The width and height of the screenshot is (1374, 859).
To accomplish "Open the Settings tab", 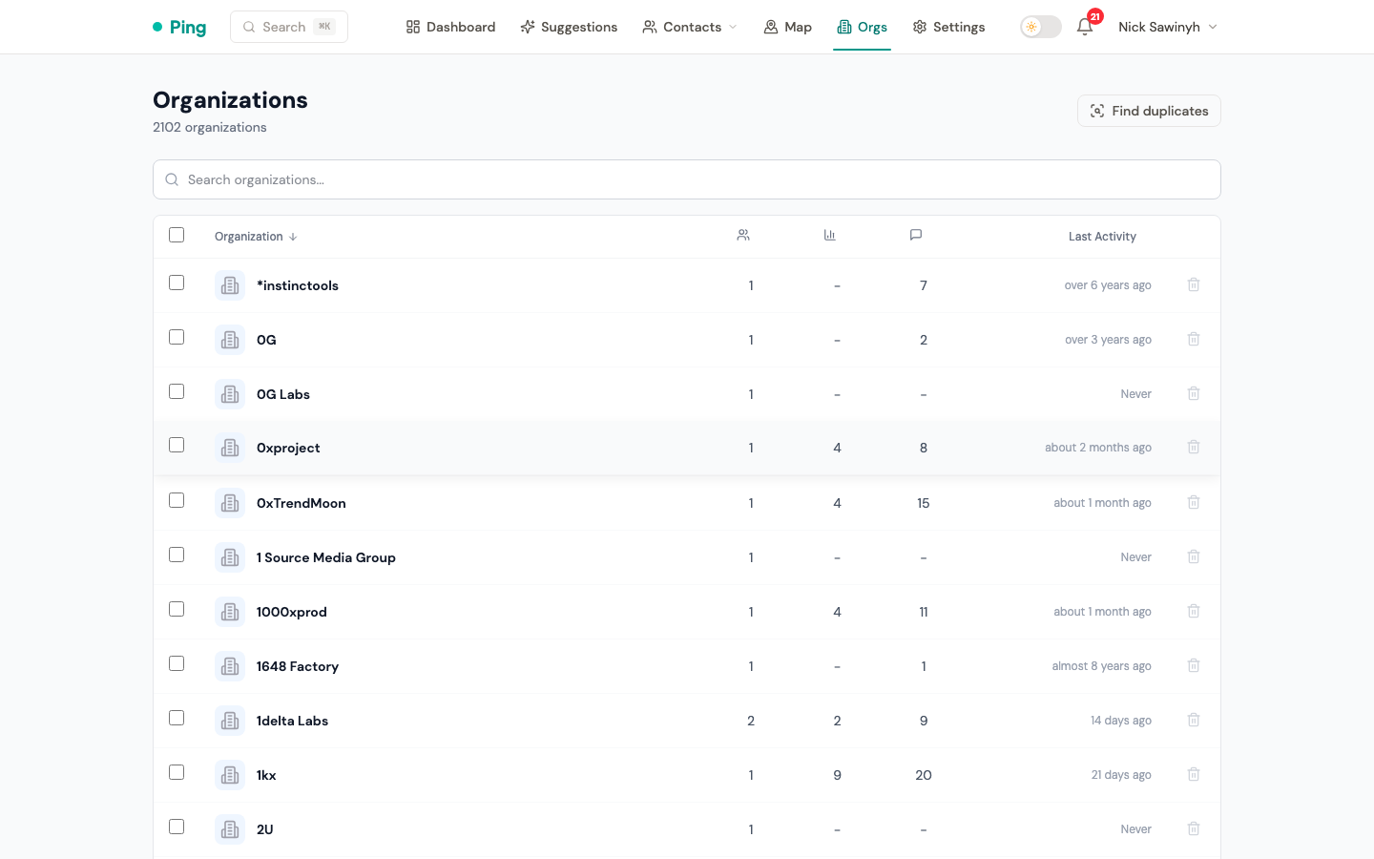I will pos(948,27).
